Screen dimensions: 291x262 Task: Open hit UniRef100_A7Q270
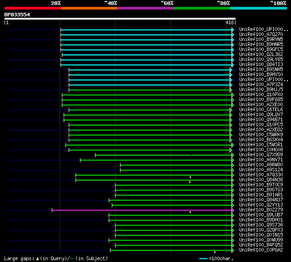[261, 34]
